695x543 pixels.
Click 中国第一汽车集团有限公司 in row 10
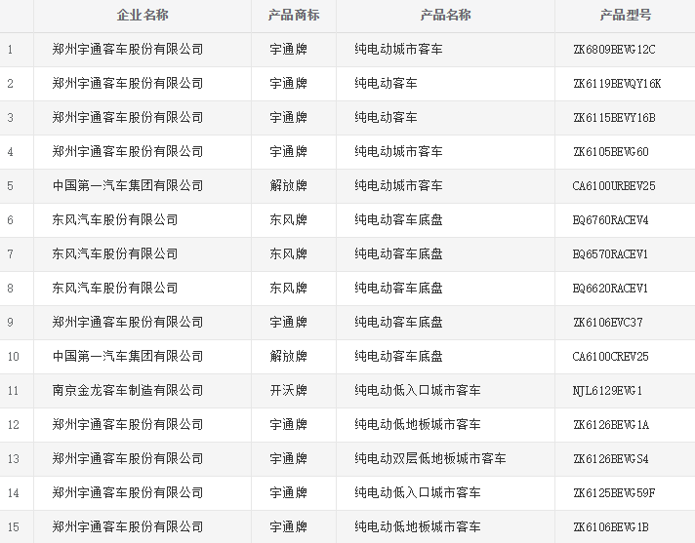click(x=128, y=356)
